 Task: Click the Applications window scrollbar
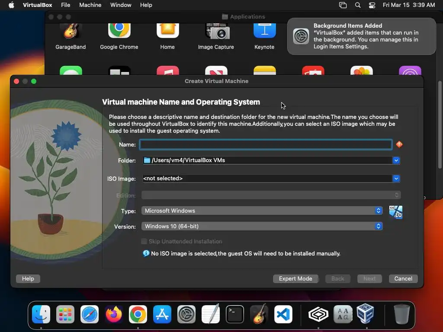pyautogui.click(x=440, y=124)
